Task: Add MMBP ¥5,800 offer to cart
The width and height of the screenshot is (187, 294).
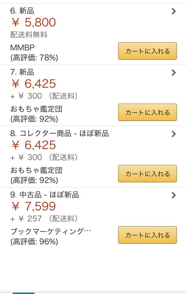Action: click(147, 51)
